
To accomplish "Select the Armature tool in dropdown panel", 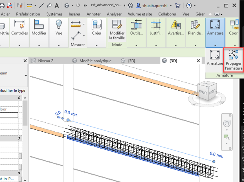I will [x=215, y=58].
